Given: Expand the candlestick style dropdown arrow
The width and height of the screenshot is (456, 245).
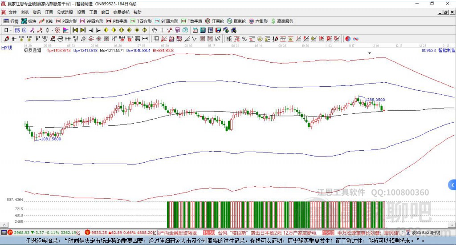Looking at the screenshot, I should [x=52, y=30].
